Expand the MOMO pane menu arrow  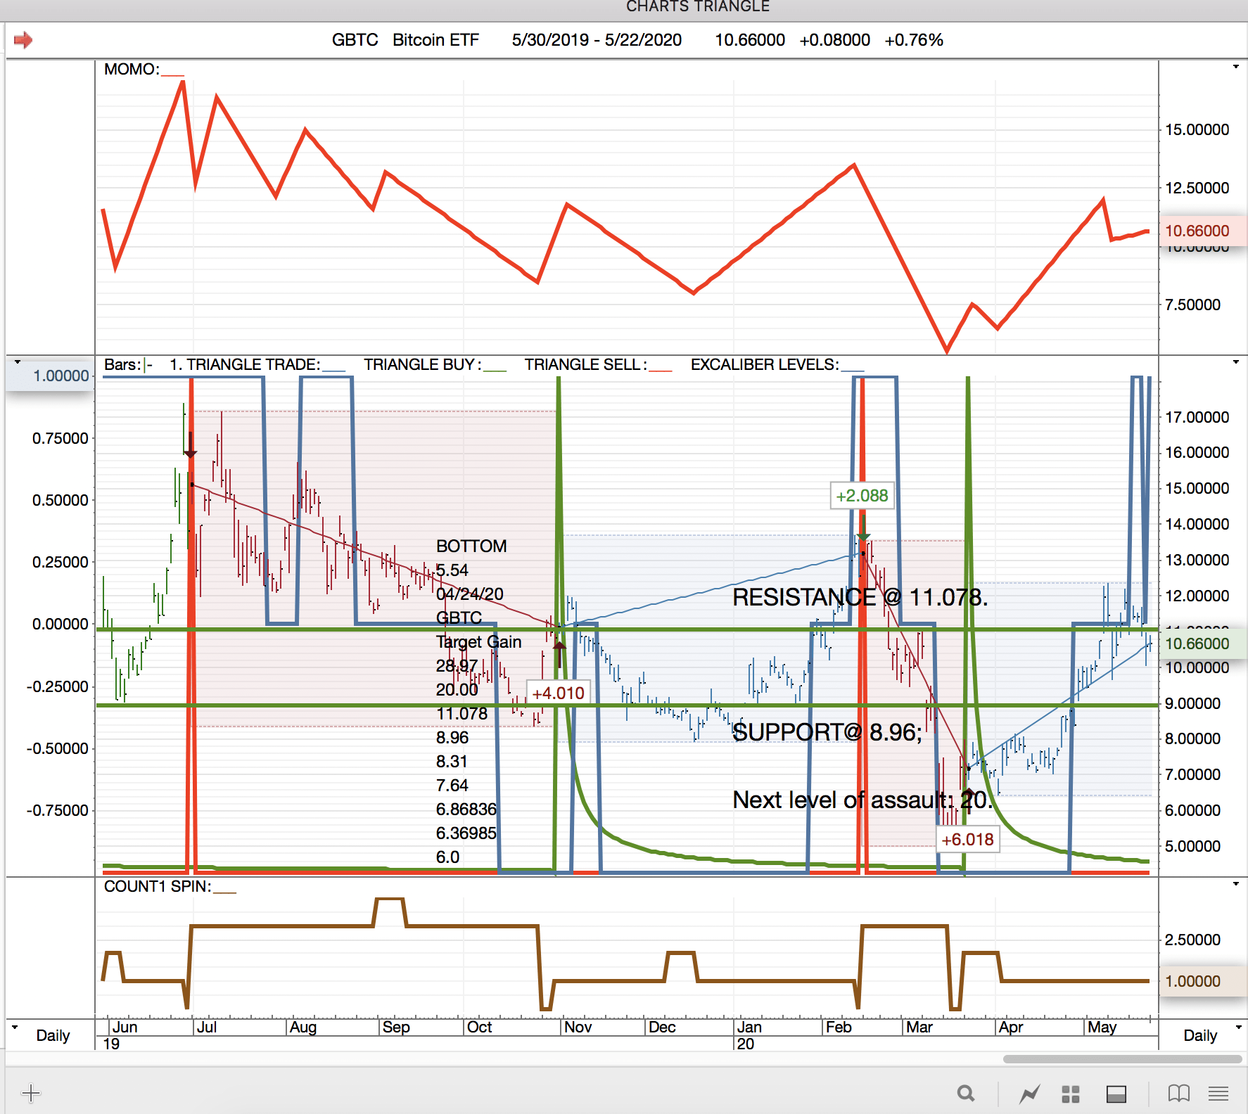click(x=1236, y=67)
